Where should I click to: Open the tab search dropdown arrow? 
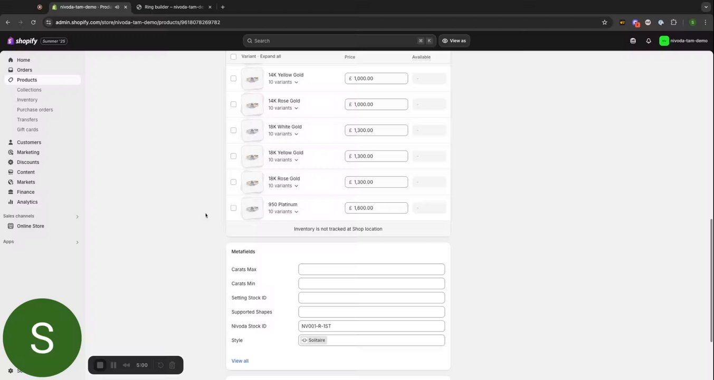tap(706, 7)
